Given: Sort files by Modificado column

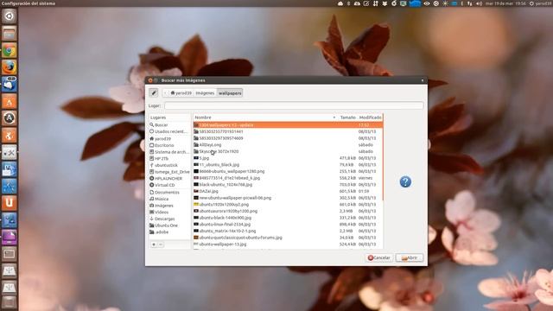Looking at the screenshot, I should click(370, 117).
